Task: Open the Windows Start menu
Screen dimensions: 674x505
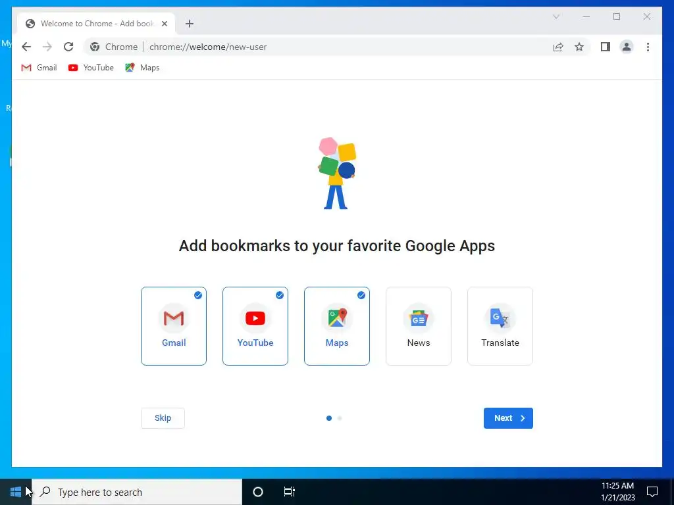Action: 16,492
